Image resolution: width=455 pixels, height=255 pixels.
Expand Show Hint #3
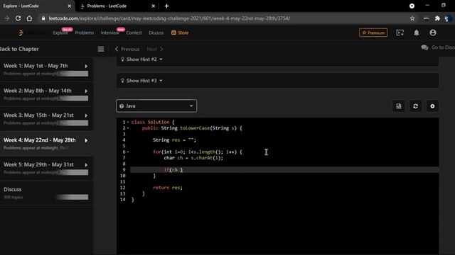click(141, 81)
